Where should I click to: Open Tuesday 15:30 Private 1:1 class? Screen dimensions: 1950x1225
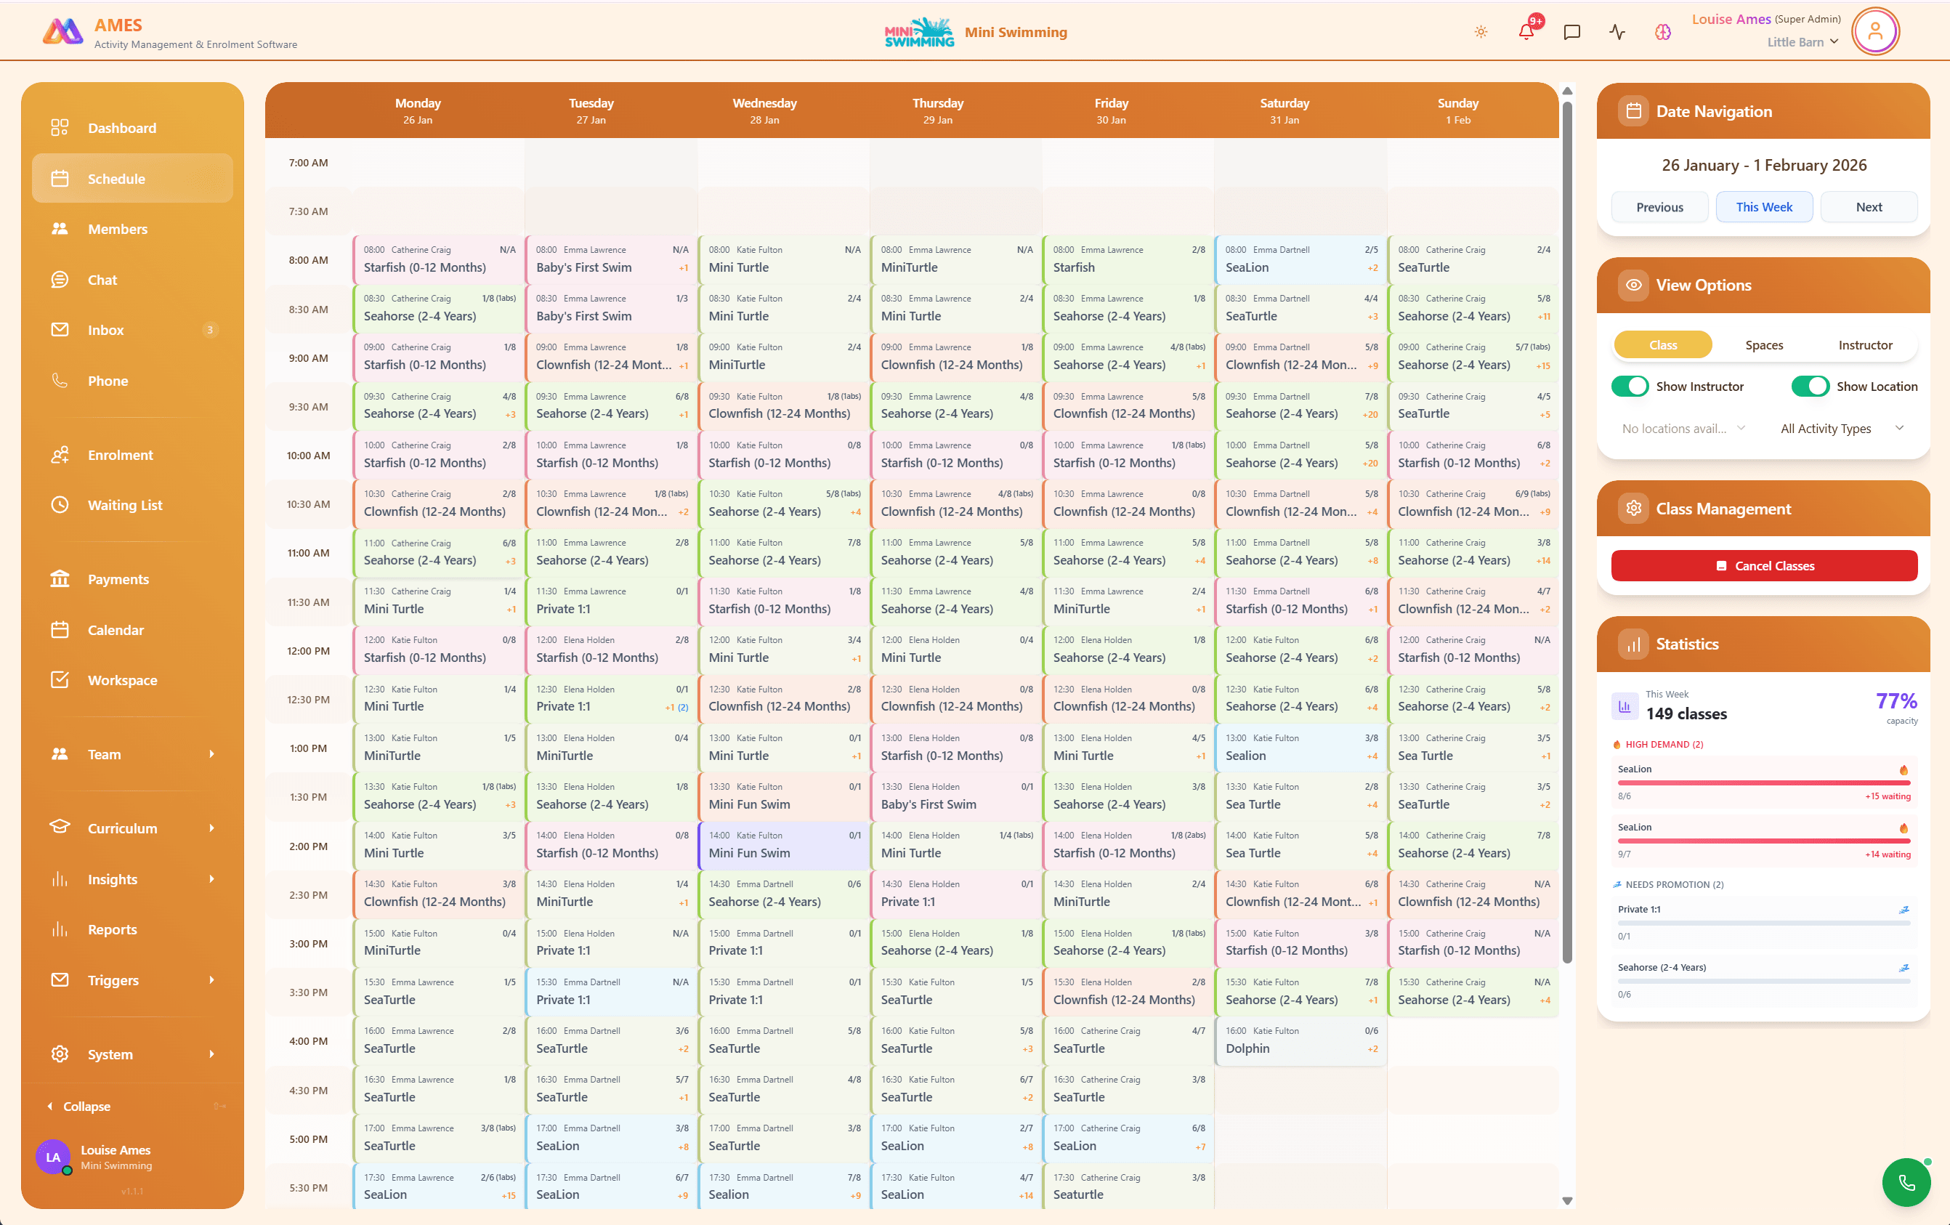pos(610,991)
